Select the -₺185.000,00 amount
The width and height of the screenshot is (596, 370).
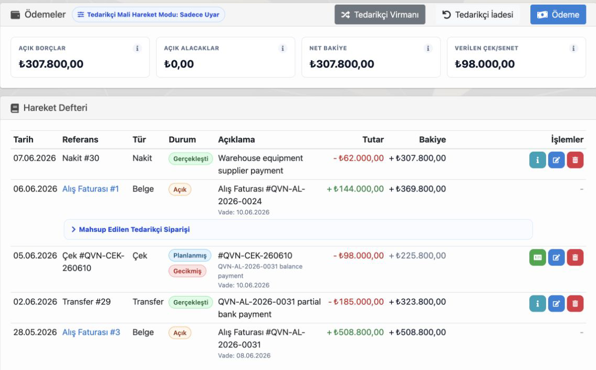pyautogui.click(x=356, y=302)
